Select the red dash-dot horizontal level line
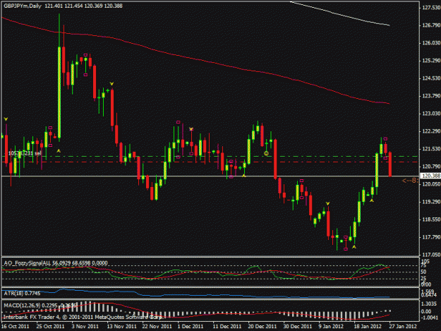Viewport: 441px width, 331px height. (211, 162)
